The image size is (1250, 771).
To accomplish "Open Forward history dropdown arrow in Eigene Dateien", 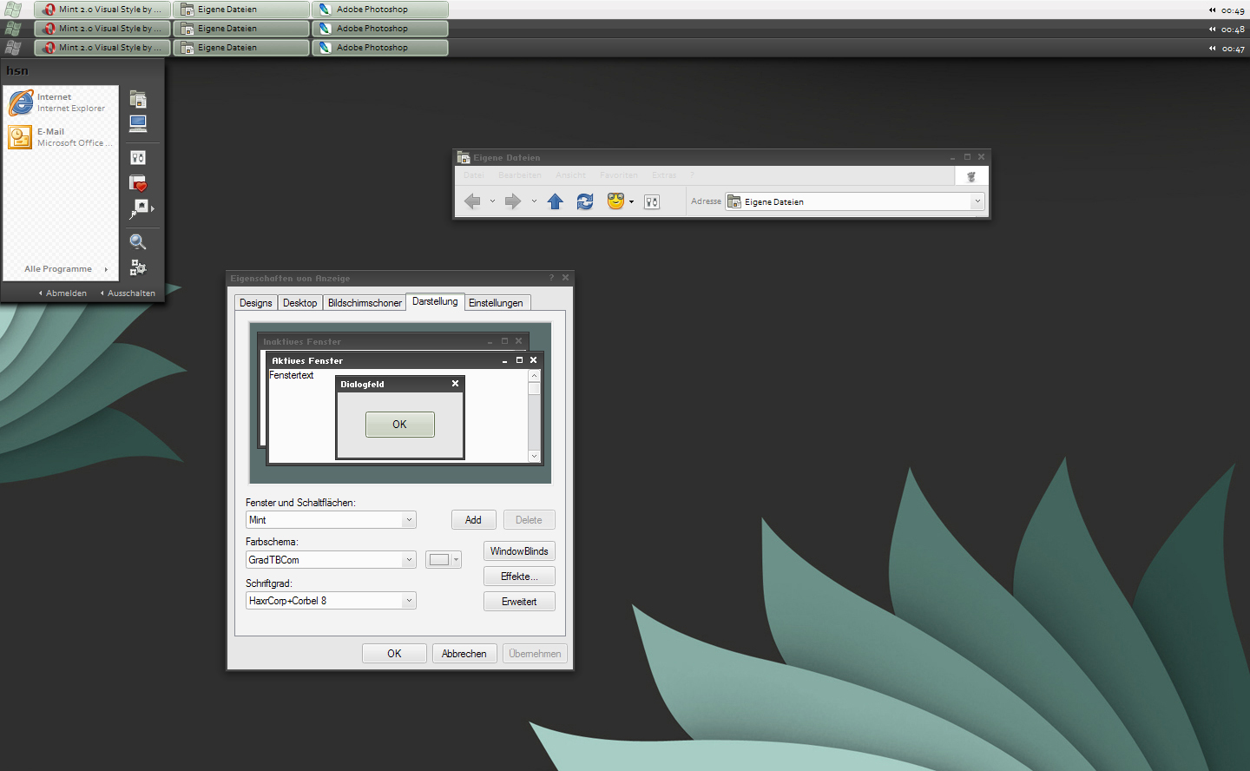I will point(534,201).
